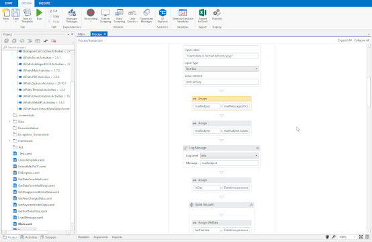
Task: Open Manage Packages
Action: [x=72, y=15]
